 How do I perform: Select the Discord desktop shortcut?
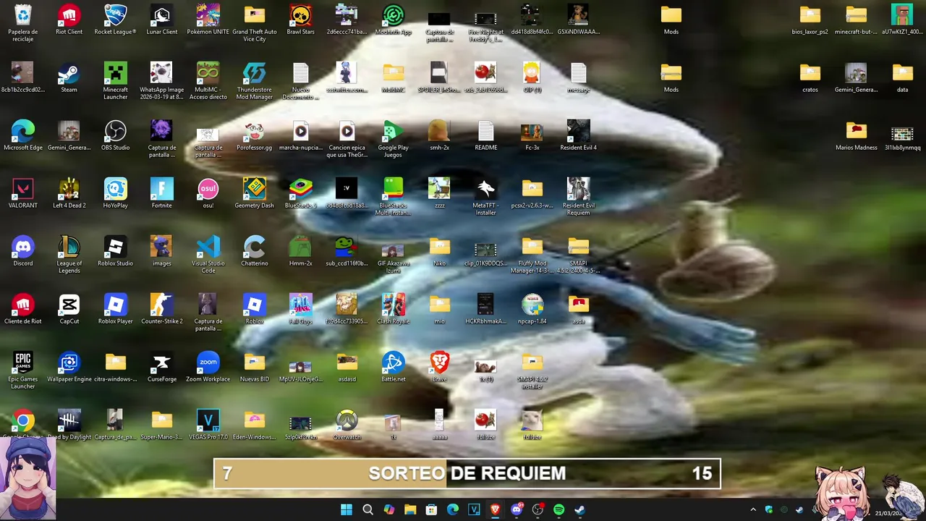pyautogui.click(x=23, y=251)
